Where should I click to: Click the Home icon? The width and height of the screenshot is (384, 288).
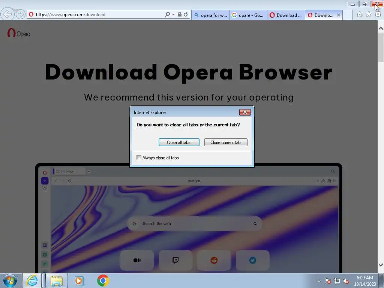pos(360,15)
